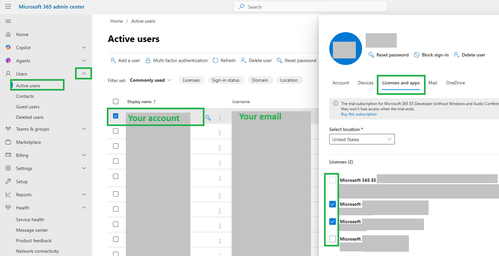Viewport: 499px width, 256px height.
Task: Click the Home icon in sidebar
Action: 9,34
